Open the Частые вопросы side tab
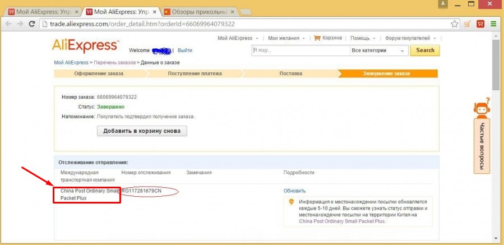Screen dimensions: 504x245 click(x=482, y=146)
